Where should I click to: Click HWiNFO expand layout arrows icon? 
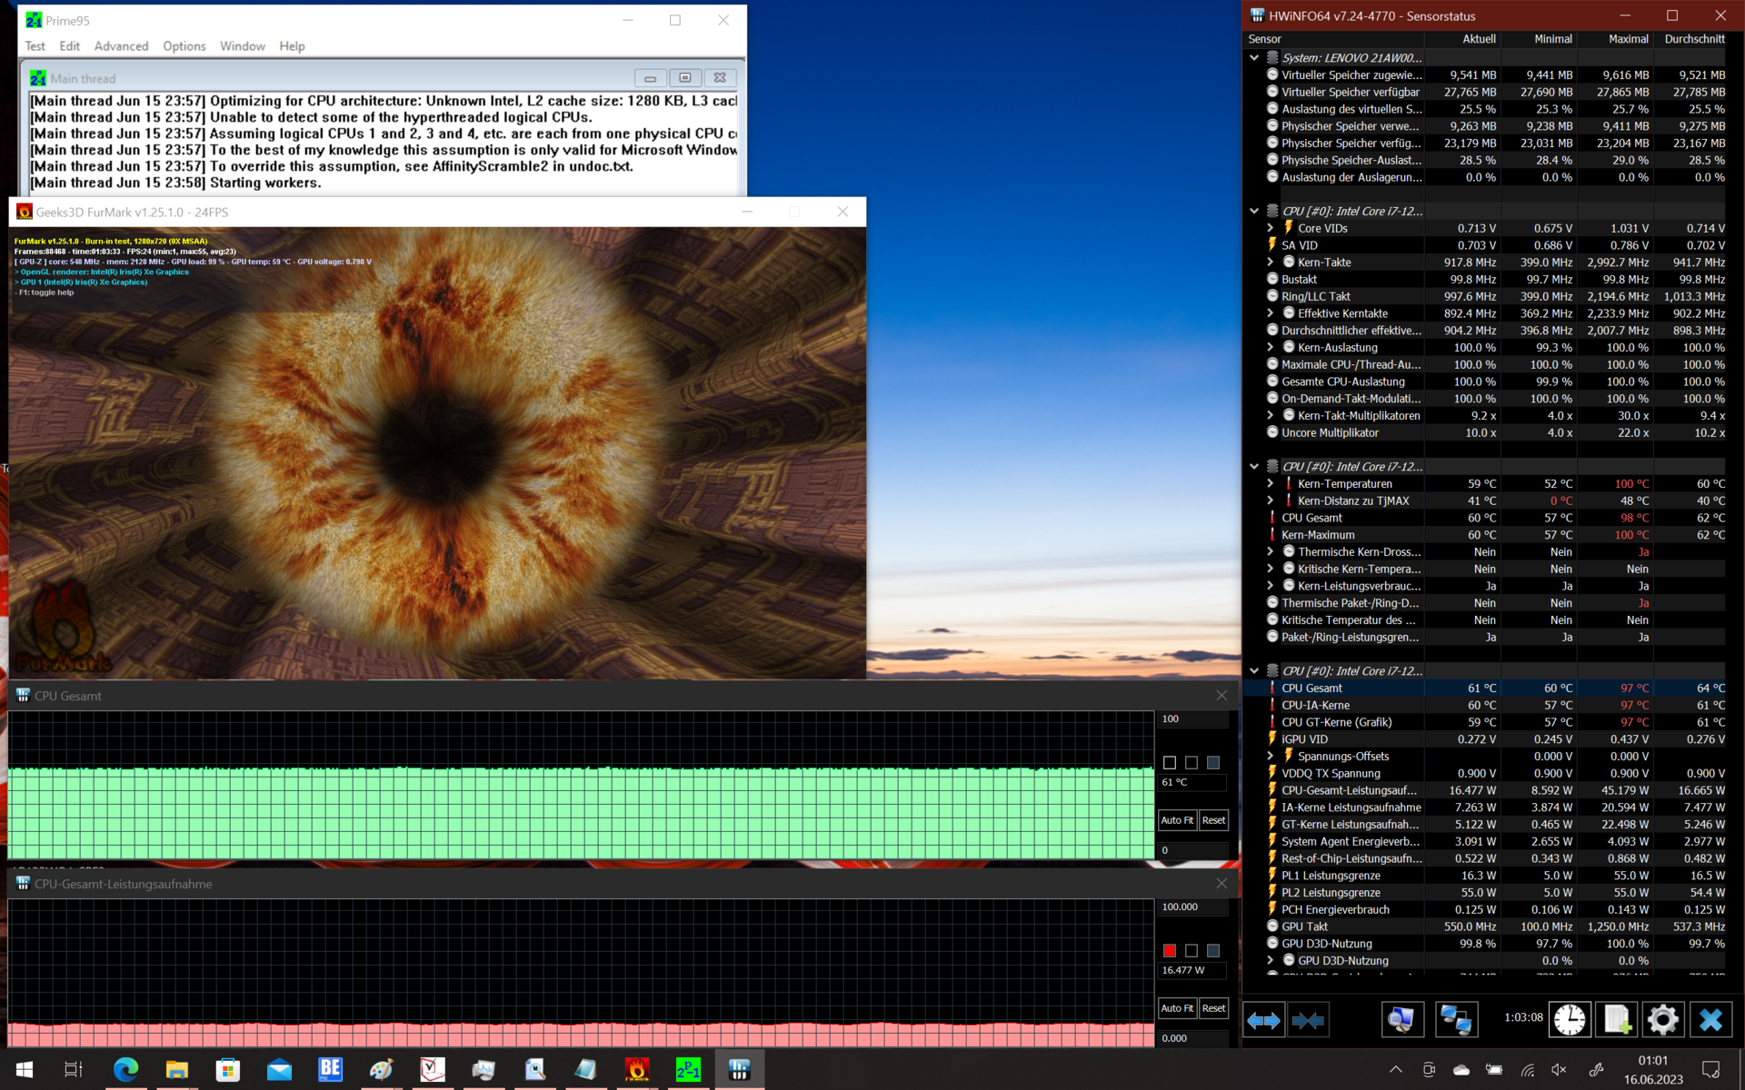1263,1020
